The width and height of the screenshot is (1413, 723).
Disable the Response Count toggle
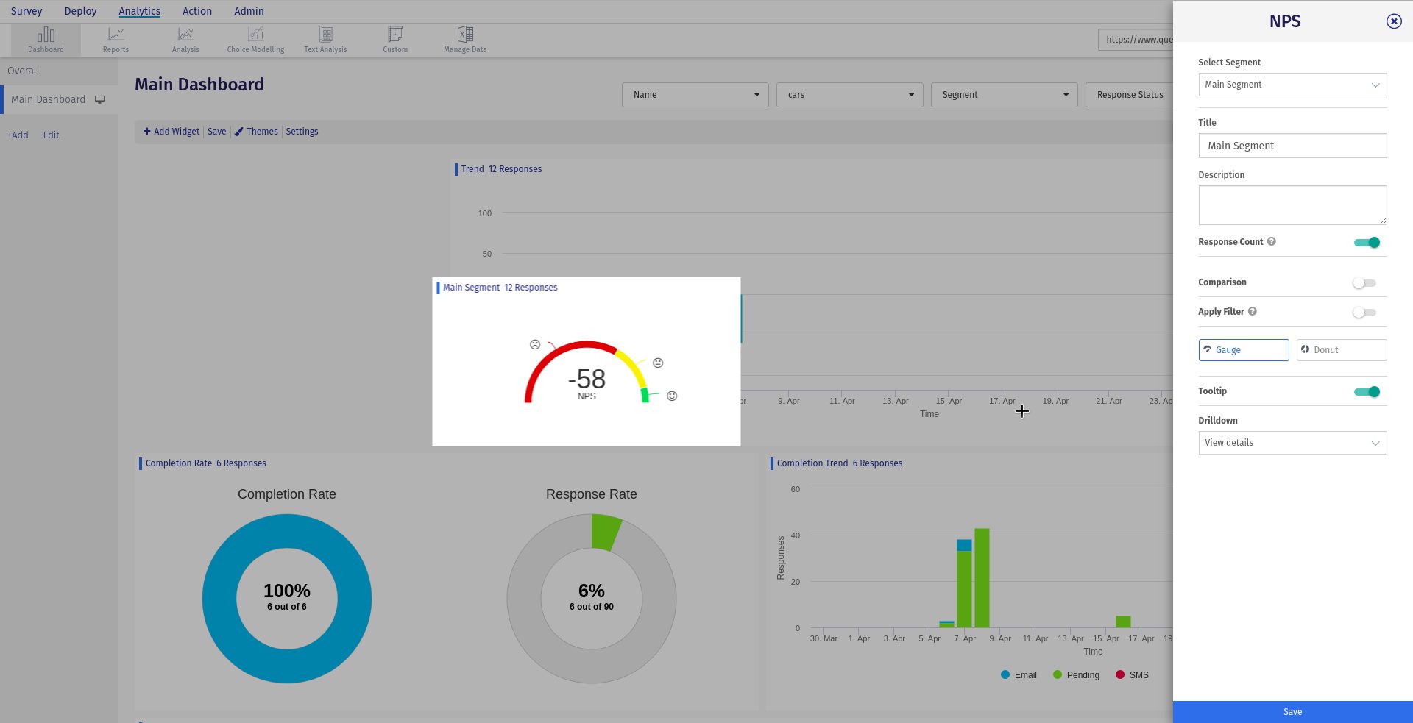pos(1367,243)
